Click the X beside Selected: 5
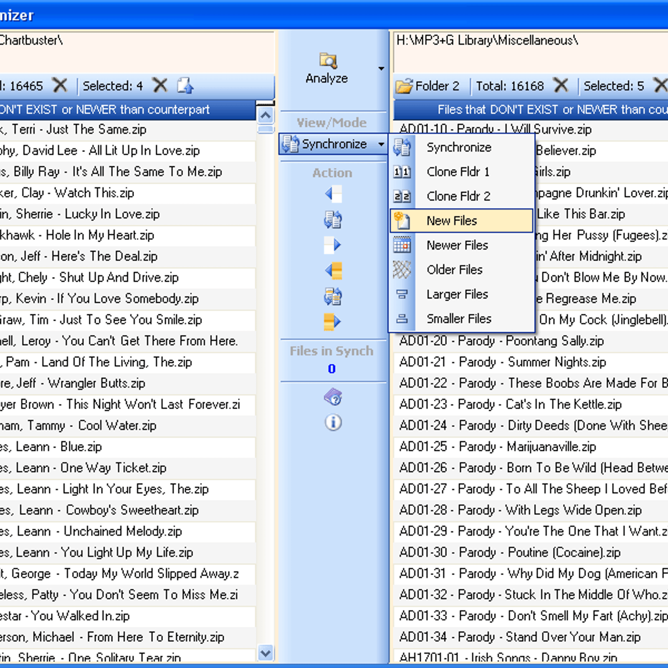 [x=660, y=86]
